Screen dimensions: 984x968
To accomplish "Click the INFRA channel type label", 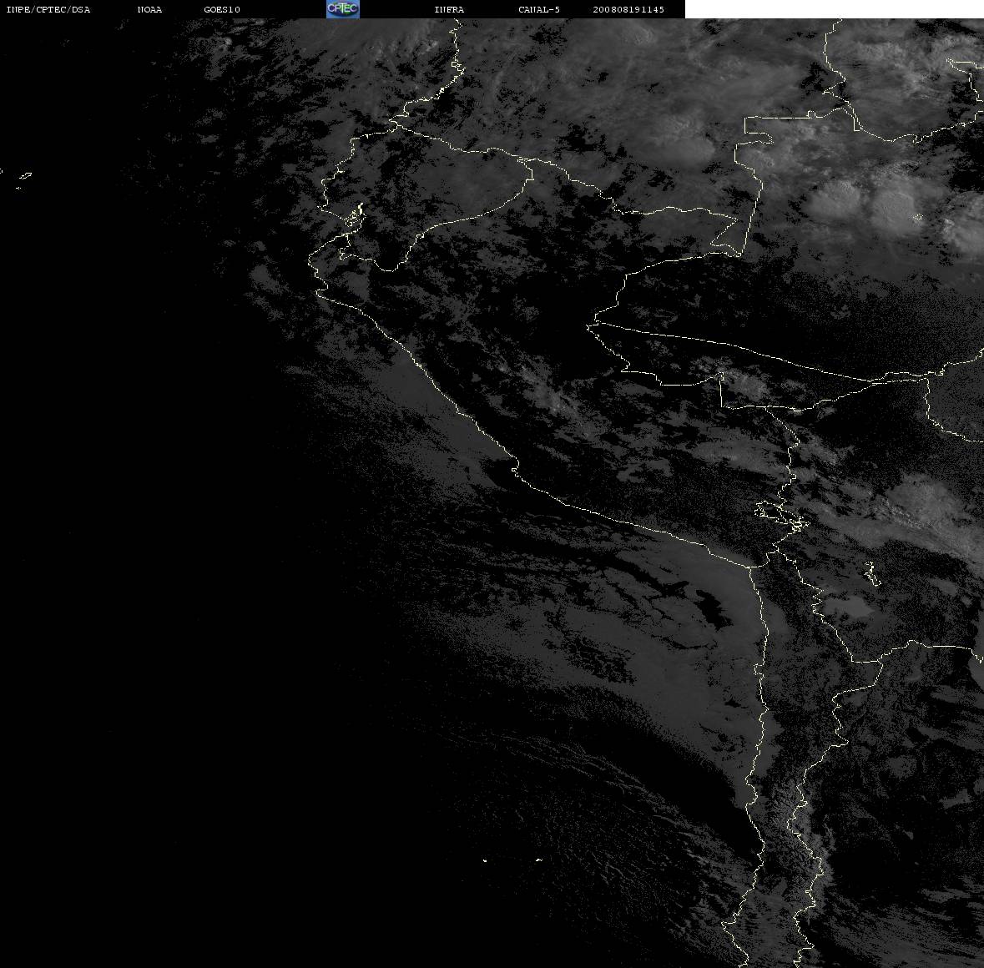I will [x=449, y=9].
